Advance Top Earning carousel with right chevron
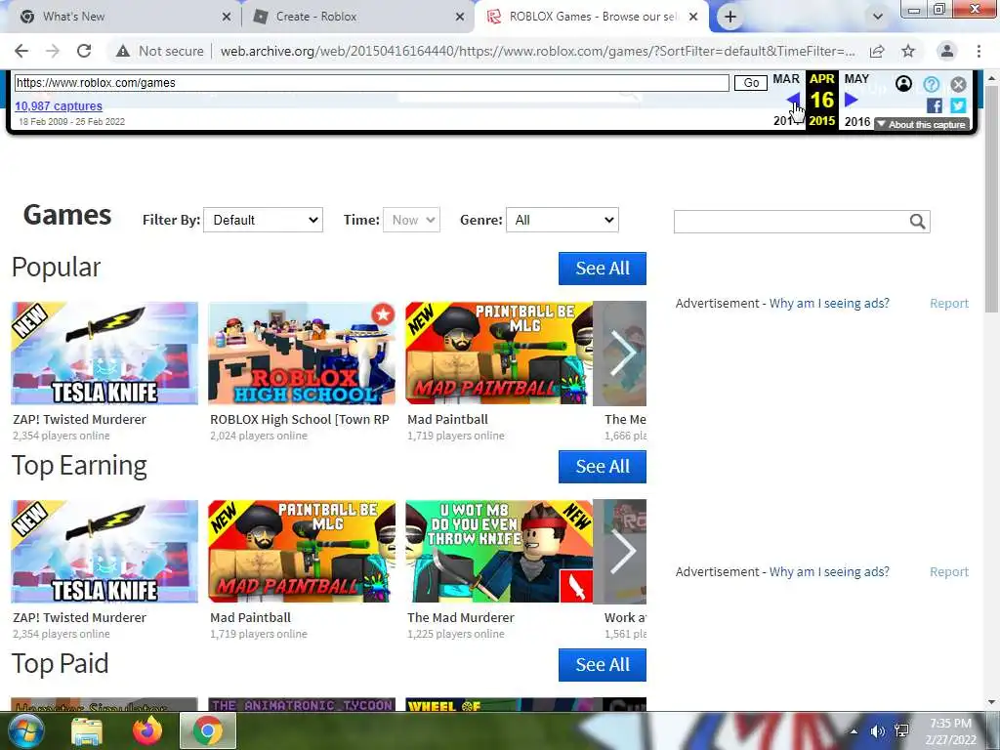The width and height of the screenshot is (1000, 750). pyautogui.click(x=620, y=552)
